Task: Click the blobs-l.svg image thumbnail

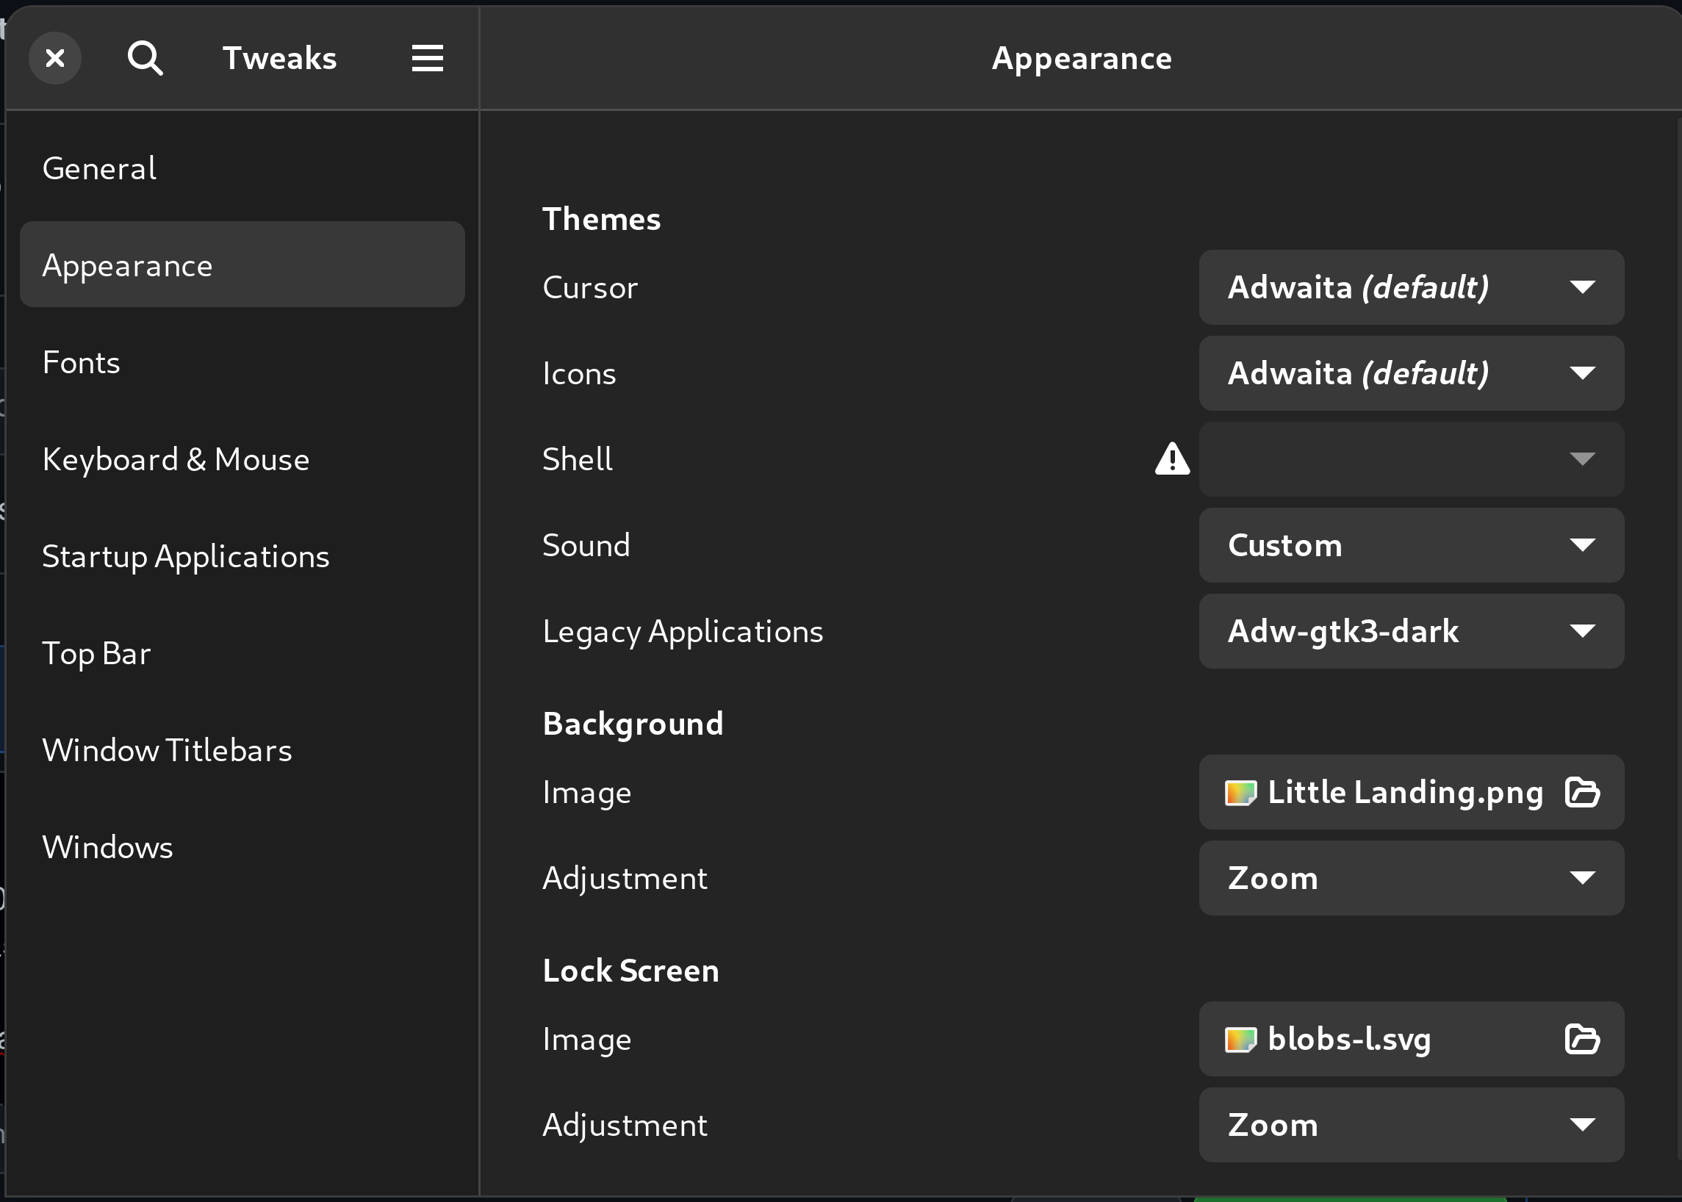Action: pos(1241,1038)
